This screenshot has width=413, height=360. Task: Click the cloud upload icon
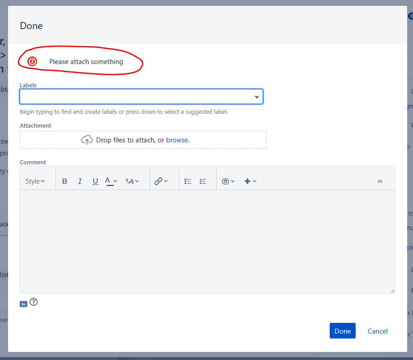(x=87, y=140)
